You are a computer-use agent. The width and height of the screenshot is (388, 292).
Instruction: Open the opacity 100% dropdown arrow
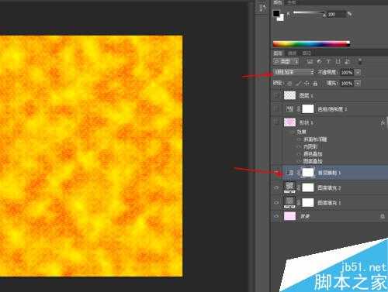pyautogui.click(x=358, y=72)
